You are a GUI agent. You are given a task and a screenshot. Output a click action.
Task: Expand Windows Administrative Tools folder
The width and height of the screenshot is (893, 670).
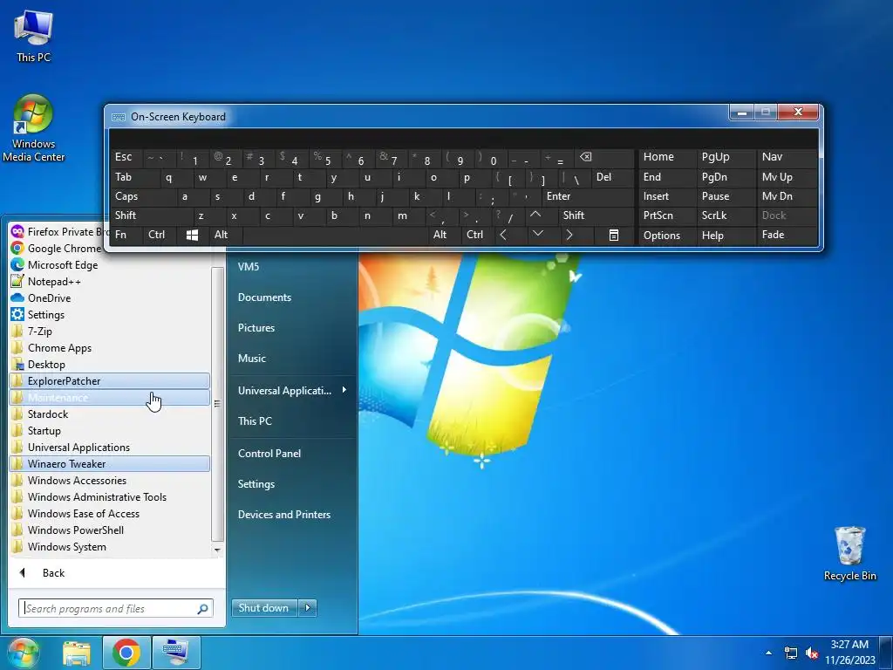[x=109, y=496]
